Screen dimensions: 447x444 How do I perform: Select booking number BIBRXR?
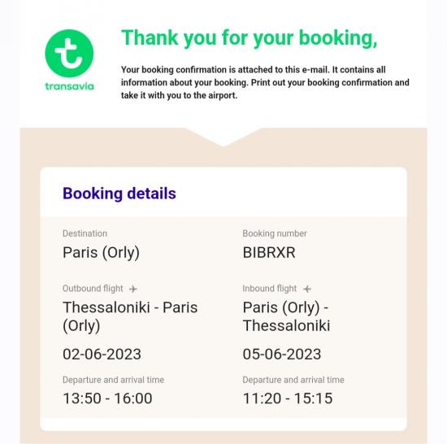pyautogui.click(x=269, y=253)
